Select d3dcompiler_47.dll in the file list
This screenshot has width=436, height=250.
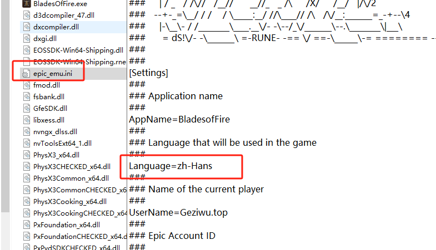coord(64,16)
